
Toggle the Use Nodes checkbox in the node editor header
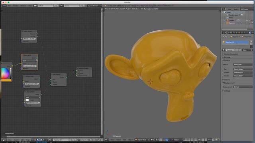click(x=79, y=140)
